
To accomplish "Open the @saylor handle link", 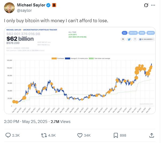I will (24, 10).
